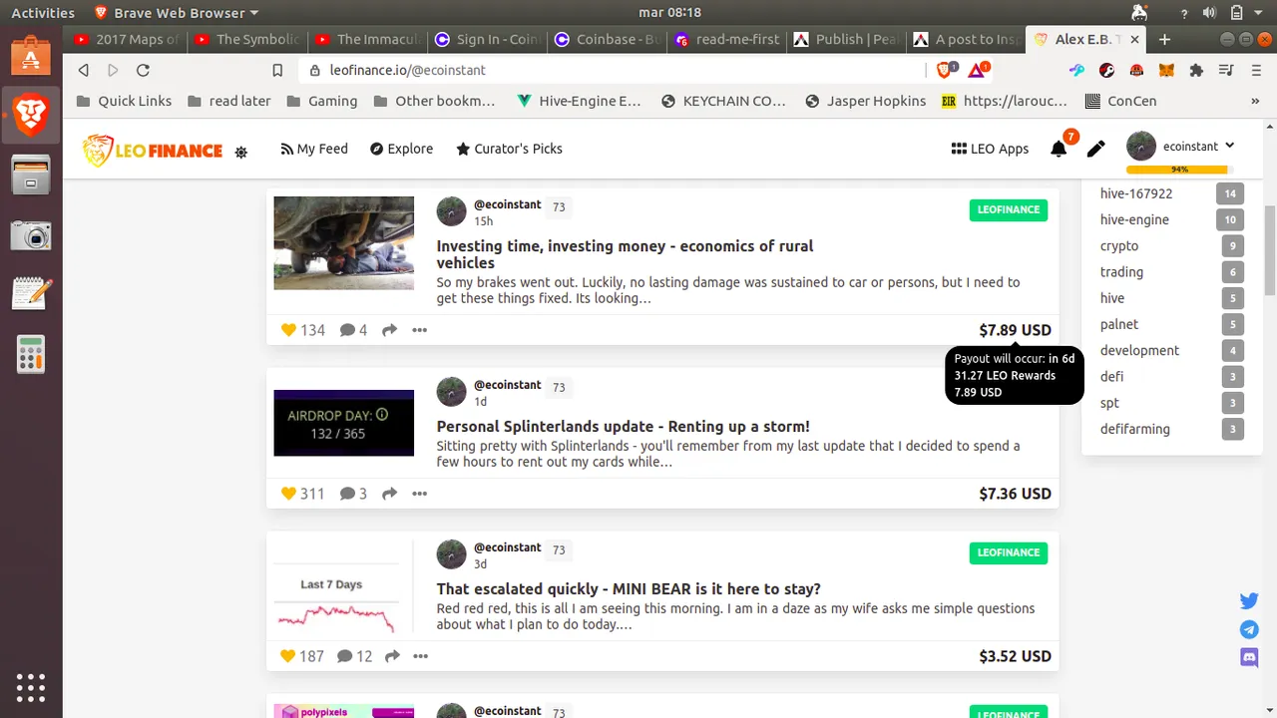Open the LEO Apps grid menu
Image resolution: width=1277 pixels, height=718 pixels.
coord(990,149)
